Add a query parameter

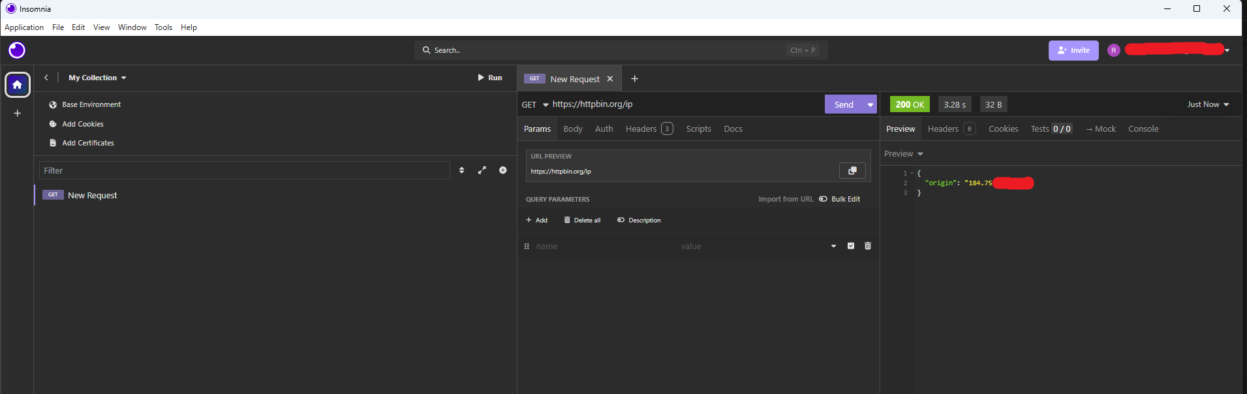pos(537,220)
